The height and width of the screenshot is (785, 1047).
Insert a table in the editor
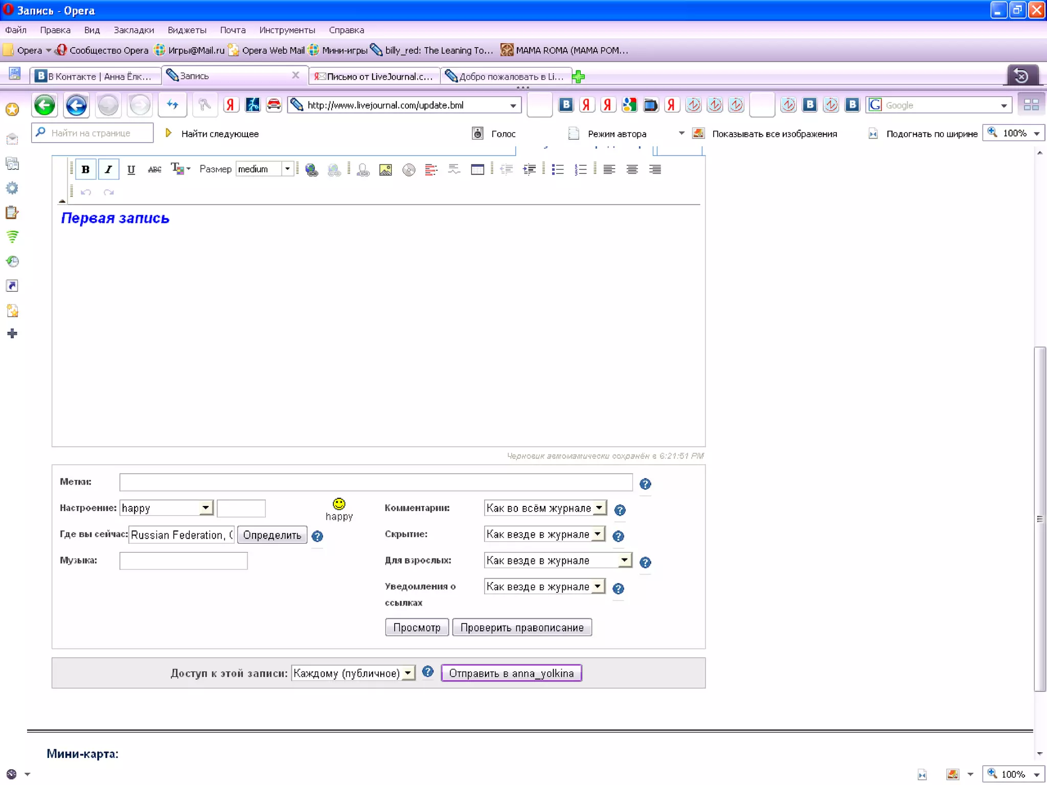(x=477, y=170)
